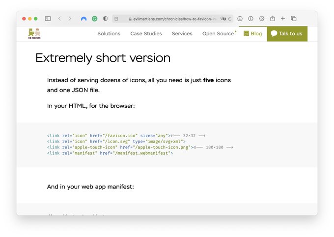Open the gear settings extension icon
This screenshot has width=334, height=237.
tap(262, 19)
